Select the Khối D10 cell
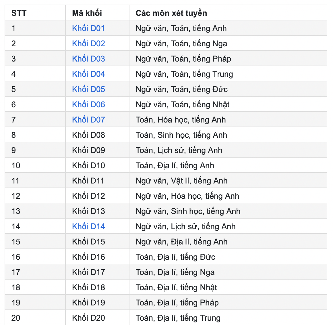The image size is (333, 325). [88, 165]
